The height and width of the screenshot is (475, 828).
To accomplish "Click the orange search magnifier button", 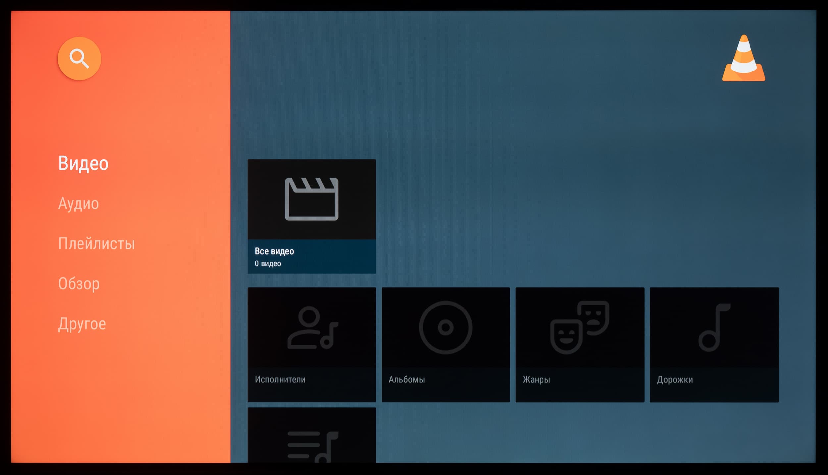I will coord(79,59).
